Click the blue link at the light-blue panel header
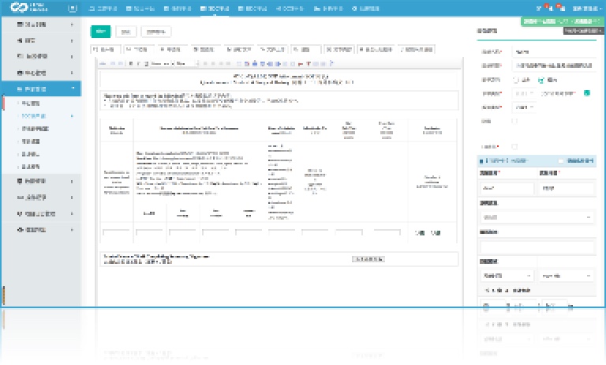Image resolution: width=606 pixels, height=365 pixels. [580, 160]
